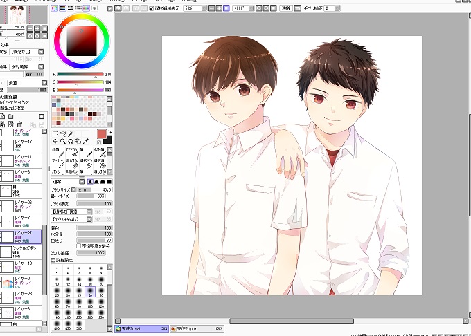
Task: Select the magic wand tool
Action: (71, 133)
